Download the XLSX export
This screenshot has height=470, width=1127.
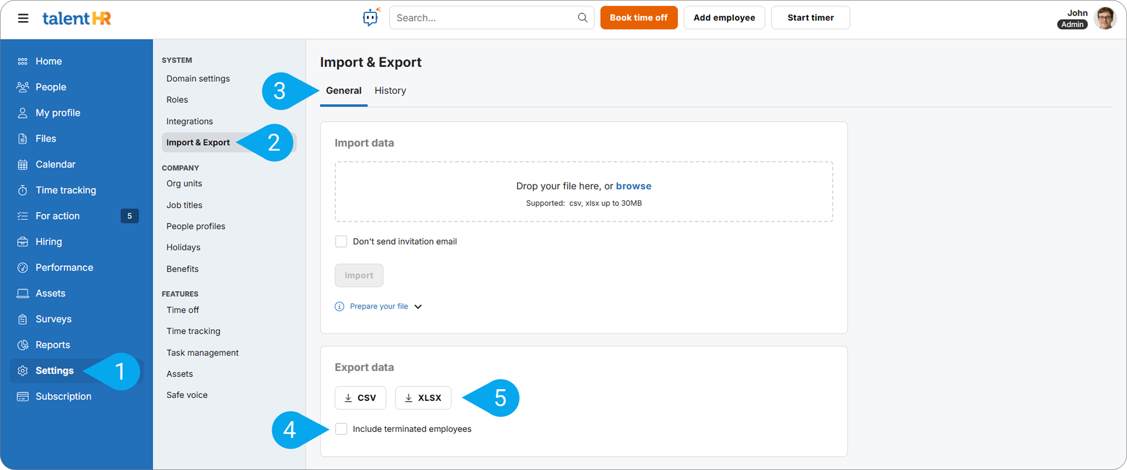(x=423, y=398)
